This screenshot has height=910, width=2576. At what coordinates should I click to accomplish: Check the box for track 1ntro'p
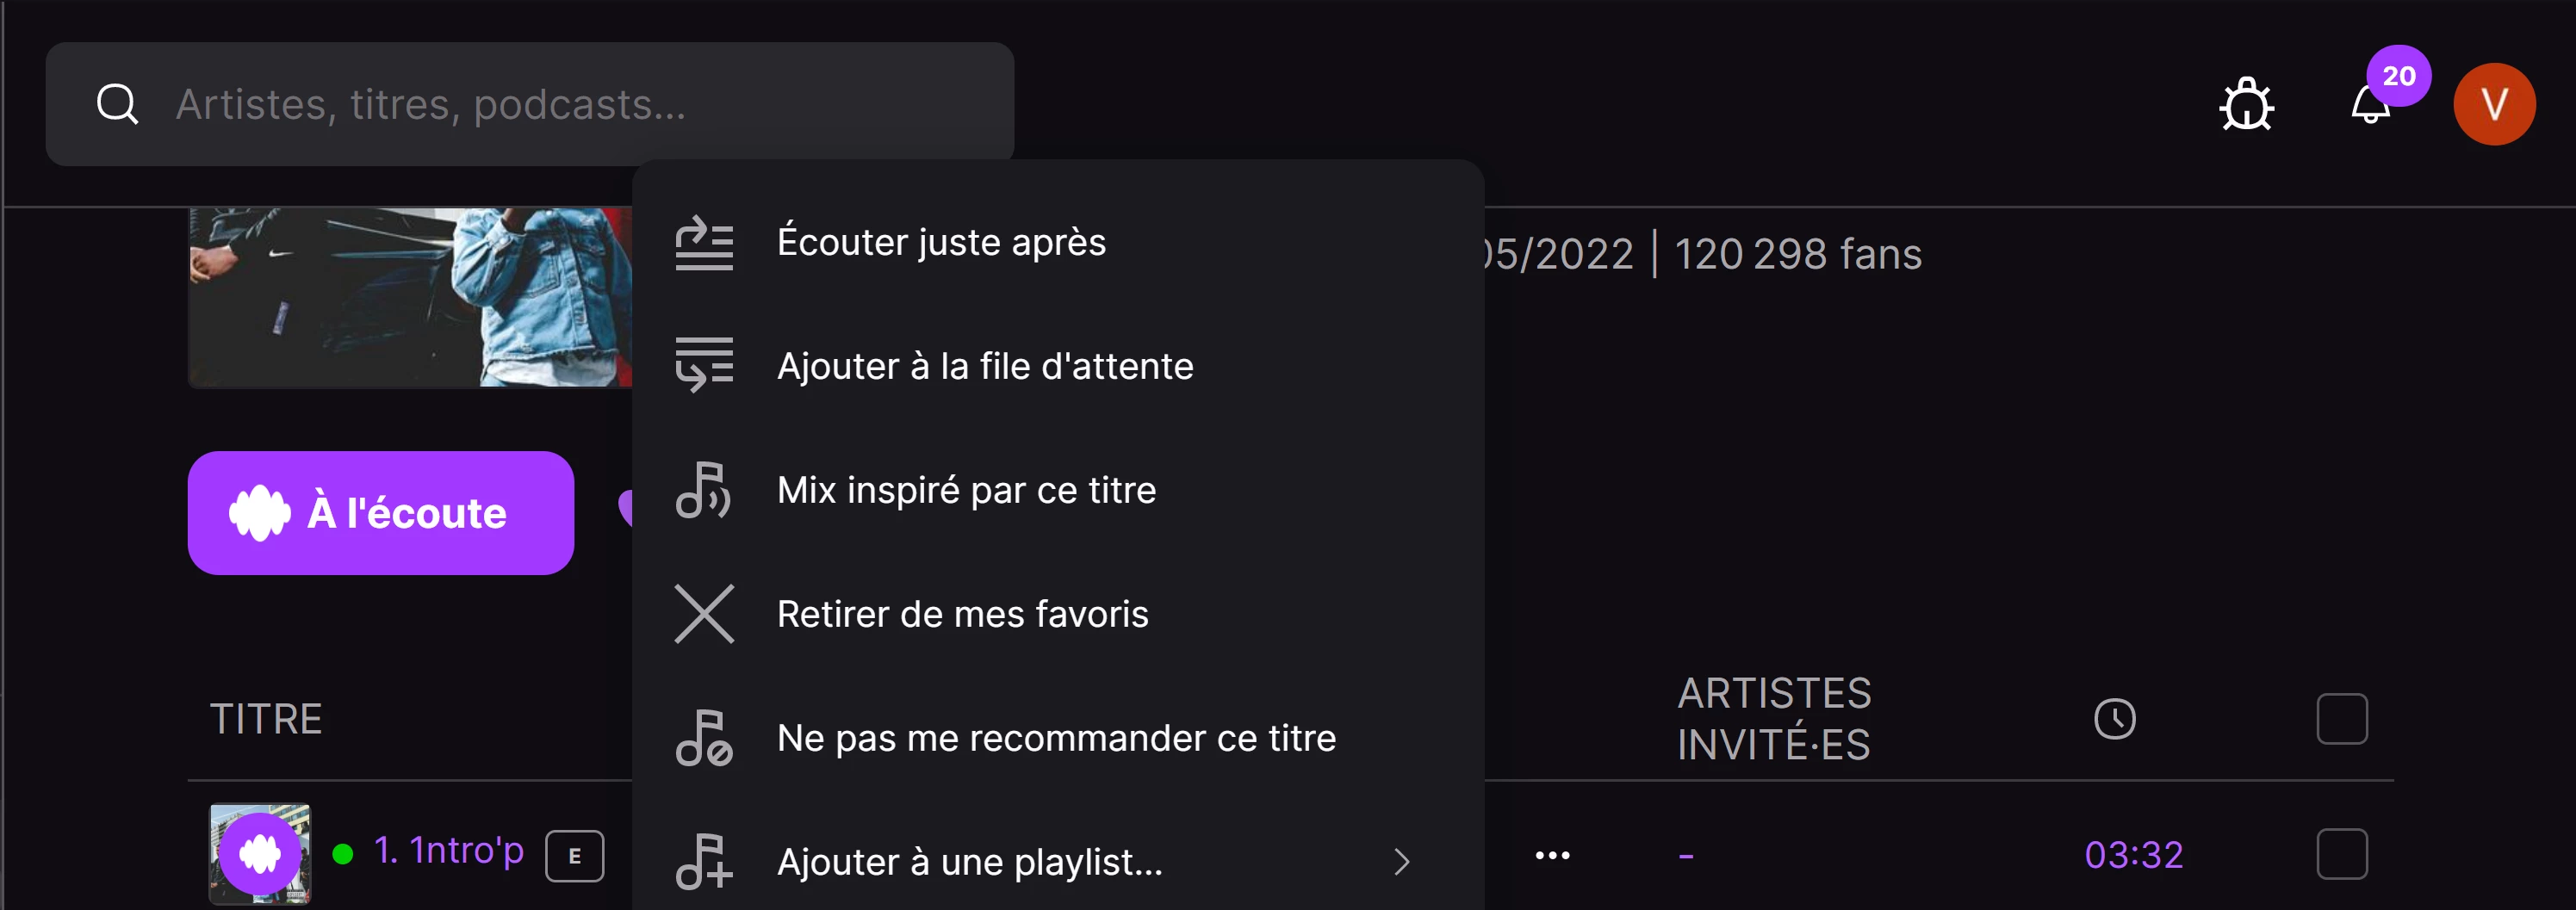click(x=2341, y=854)
